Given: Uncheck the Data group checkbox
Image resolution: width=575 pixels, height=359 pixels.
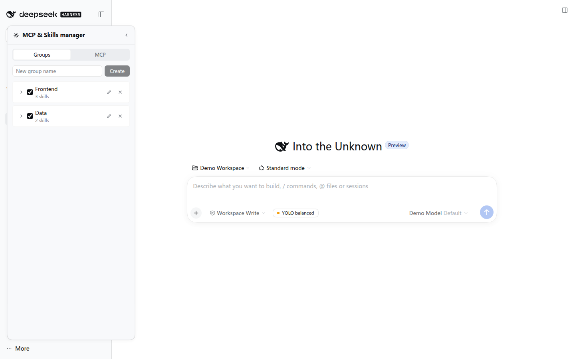Looking at the screenshot, I should 30,116.
